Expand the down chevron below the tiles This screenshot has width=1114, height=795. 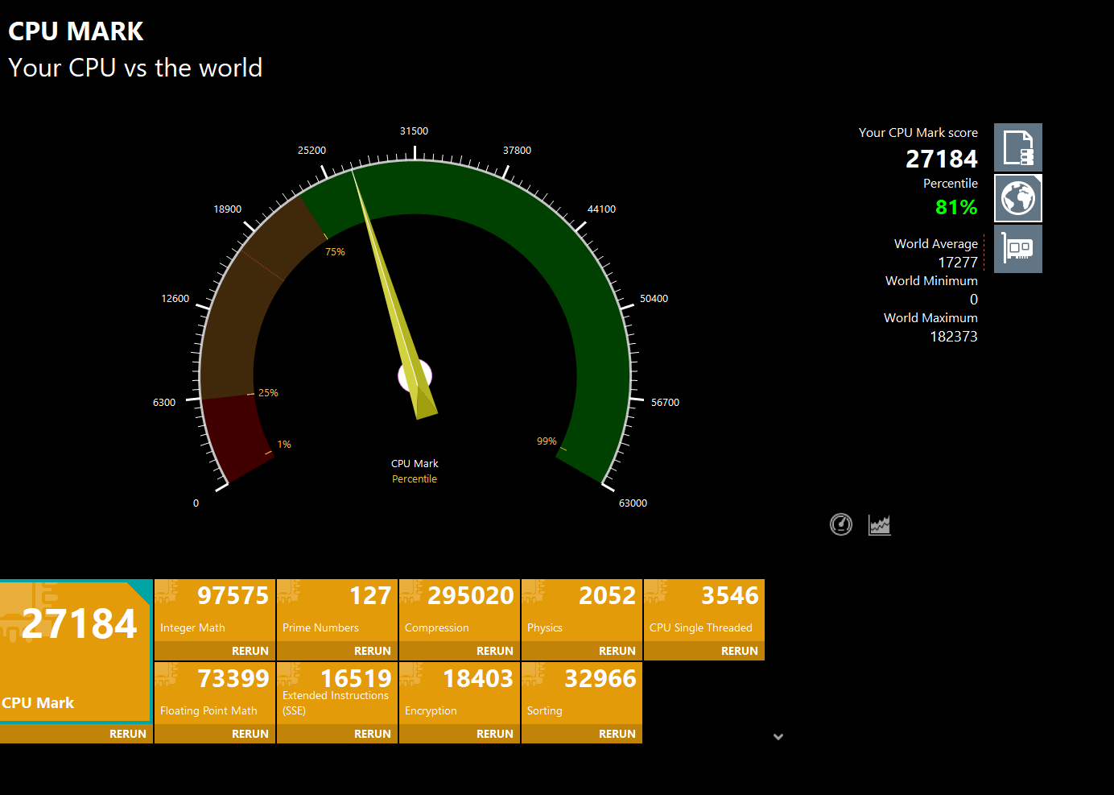click(x=778, y=736)
